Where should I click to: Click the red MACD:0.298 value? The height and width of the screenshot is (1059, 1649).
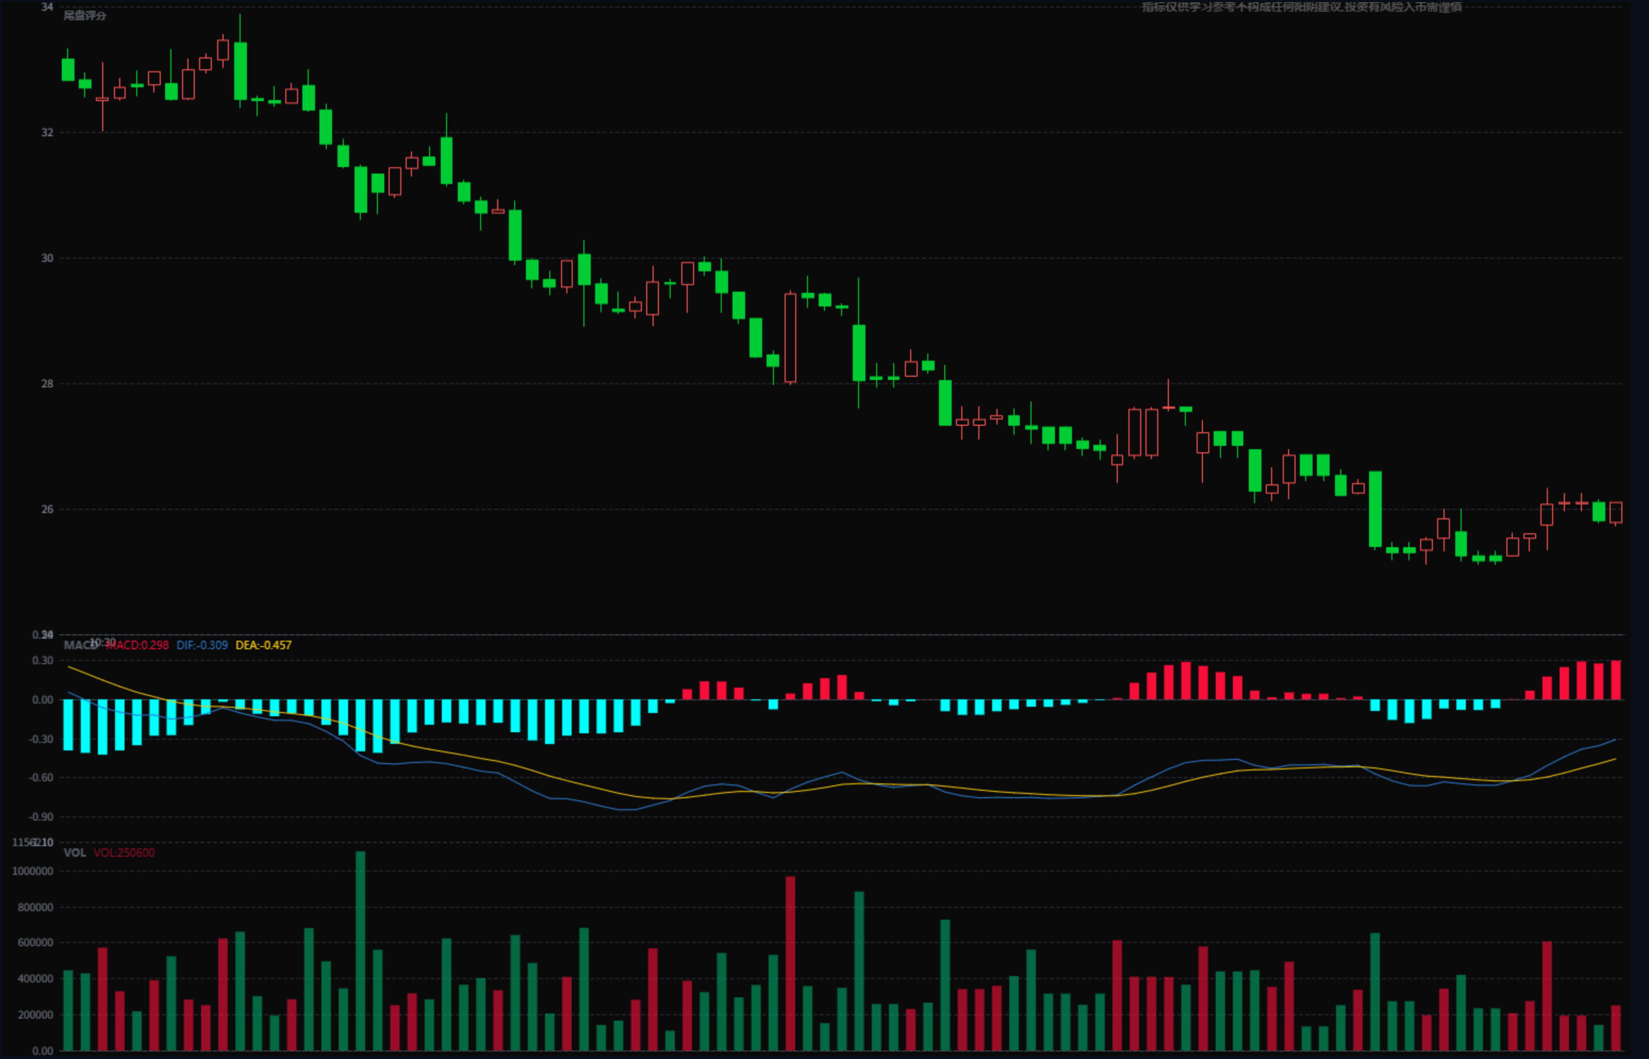click(137, 645)
